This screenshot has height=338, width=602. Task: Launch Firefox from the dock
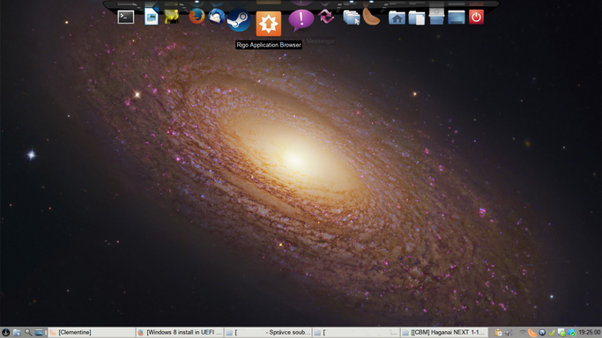[197, 17]
